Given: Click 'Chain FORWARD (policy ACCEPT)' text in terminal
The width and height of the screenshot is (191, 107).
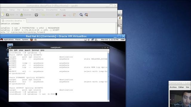Looking at the screenshot, I should pos(27,78).
